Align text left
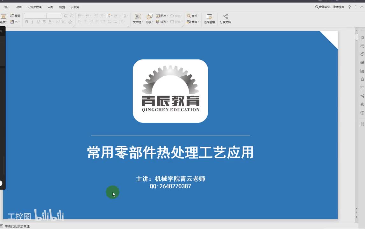The height and width of the screenshot is (229, 365). pos(80,22)
